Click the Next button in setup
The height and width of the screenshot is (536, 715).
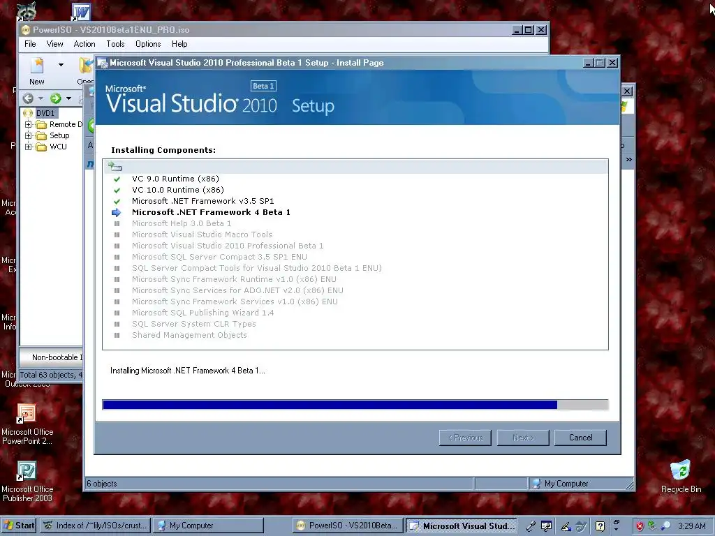(523, 438)
